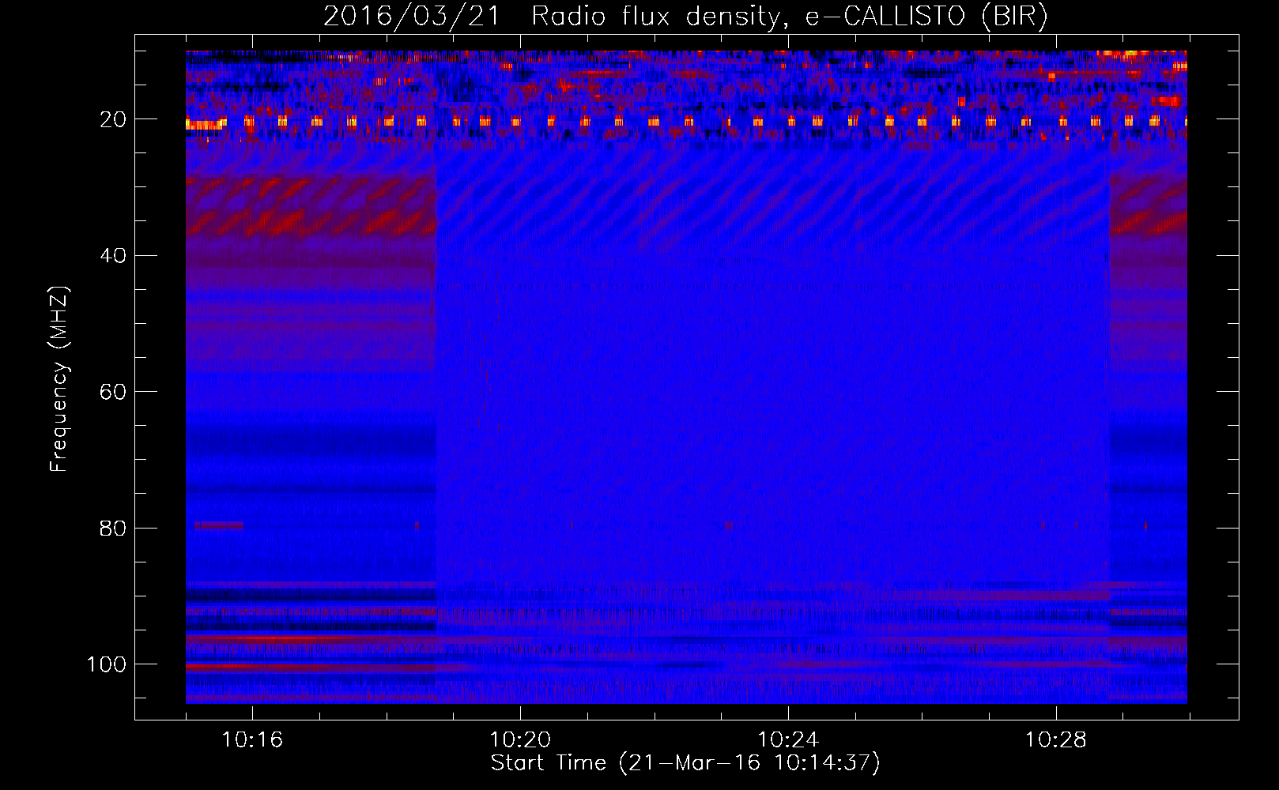Click the frequency tick label '80'

[x=113, y=528]
